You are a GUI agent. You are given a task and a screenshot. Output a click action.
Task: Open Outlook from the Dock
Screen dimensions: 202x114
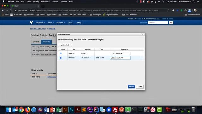pyautogui.click(x=15, y=110)
